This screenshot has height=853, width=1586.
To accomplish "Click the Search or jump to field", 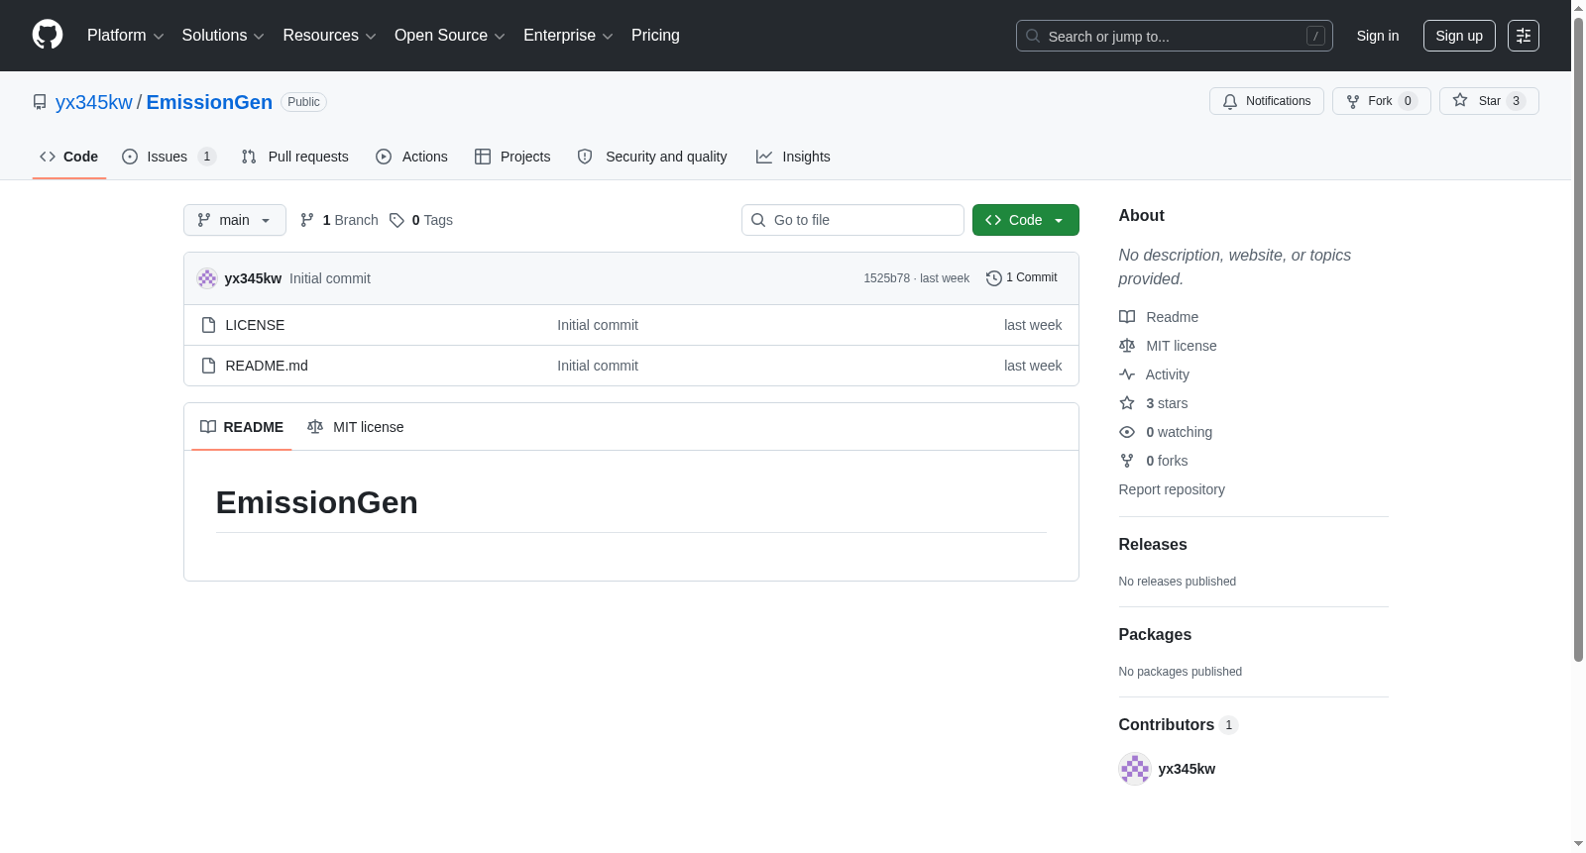I will pyautogui.click(x=1175, y=36).
